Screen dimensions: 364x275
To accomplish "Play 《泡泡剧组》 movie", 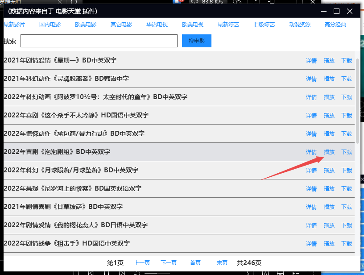I will click(329, 152).
